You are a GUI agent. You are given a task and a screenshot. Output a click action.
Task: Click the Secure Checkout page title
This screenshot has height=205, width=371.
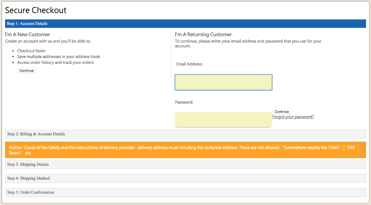36,10
